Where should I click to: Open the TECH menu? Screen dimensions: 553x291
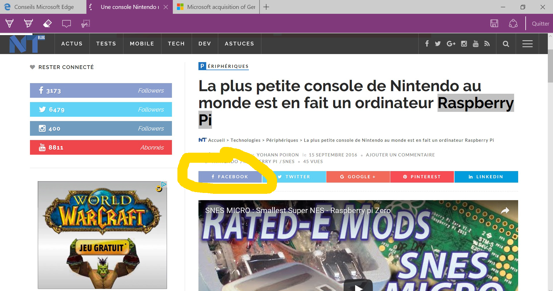pyautogui.click(x=176, y=44)
